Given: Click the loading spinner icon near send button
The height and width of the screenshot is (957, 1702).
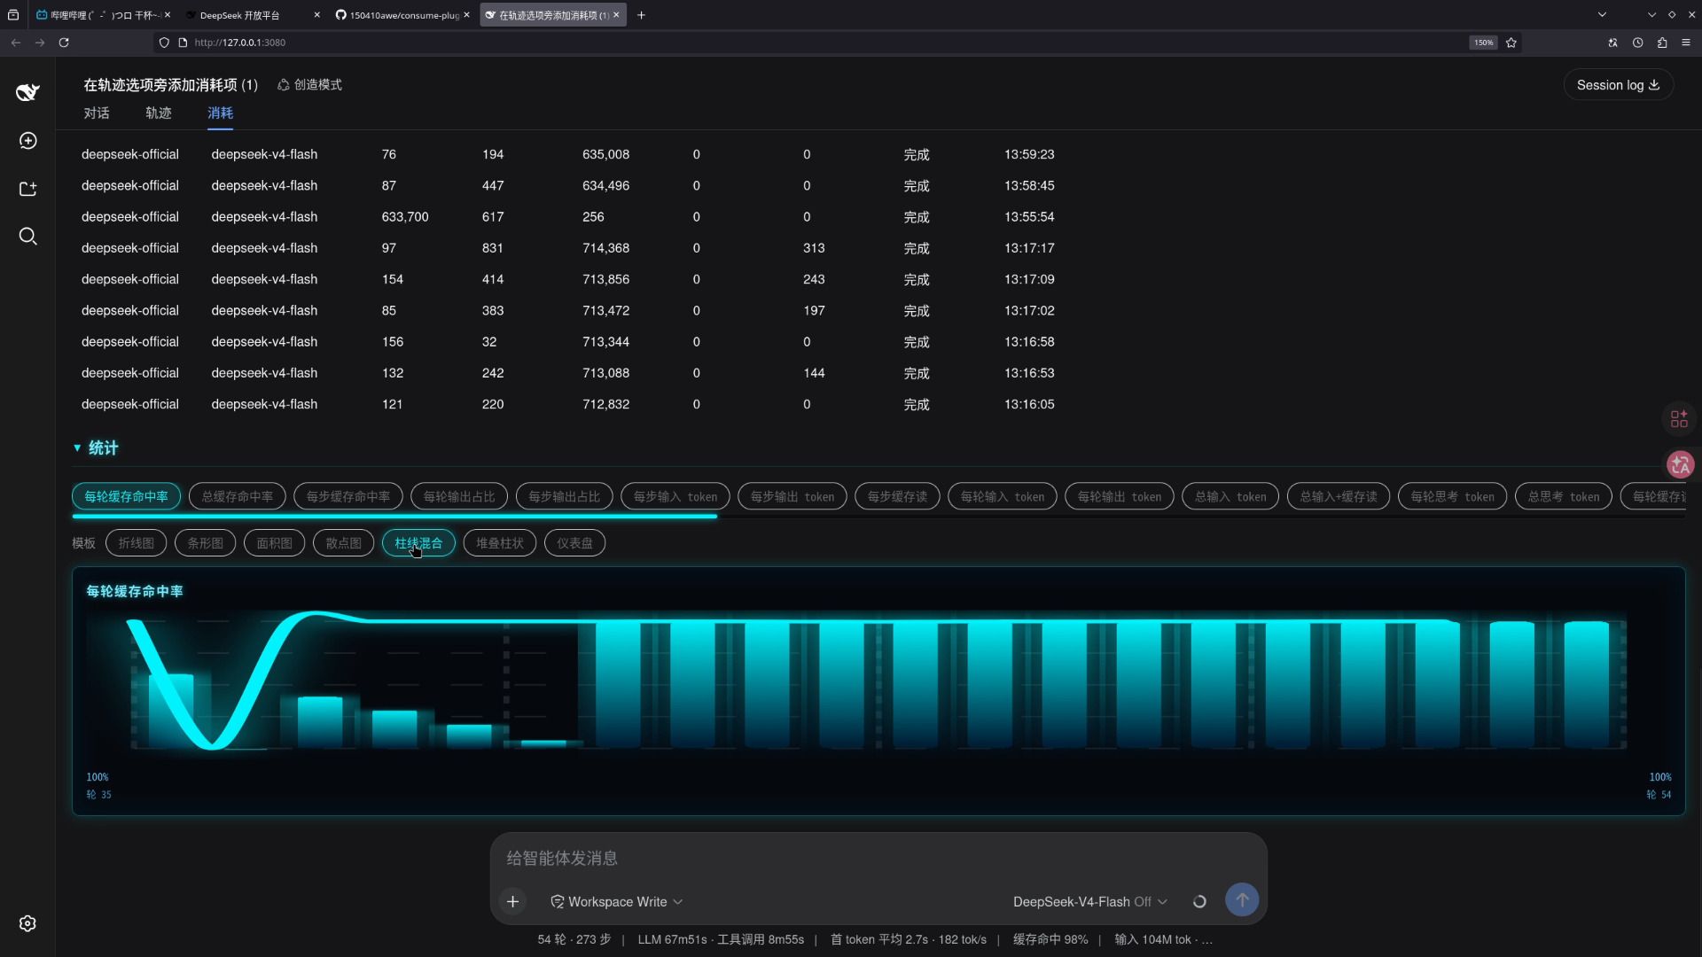Looking at the screenshot, I should coord(1199,901).
